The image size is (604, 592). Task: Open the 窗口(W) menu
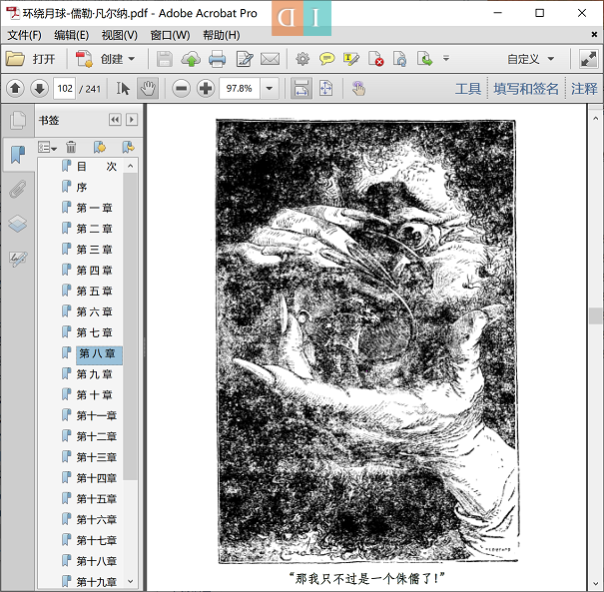[170, 35]
